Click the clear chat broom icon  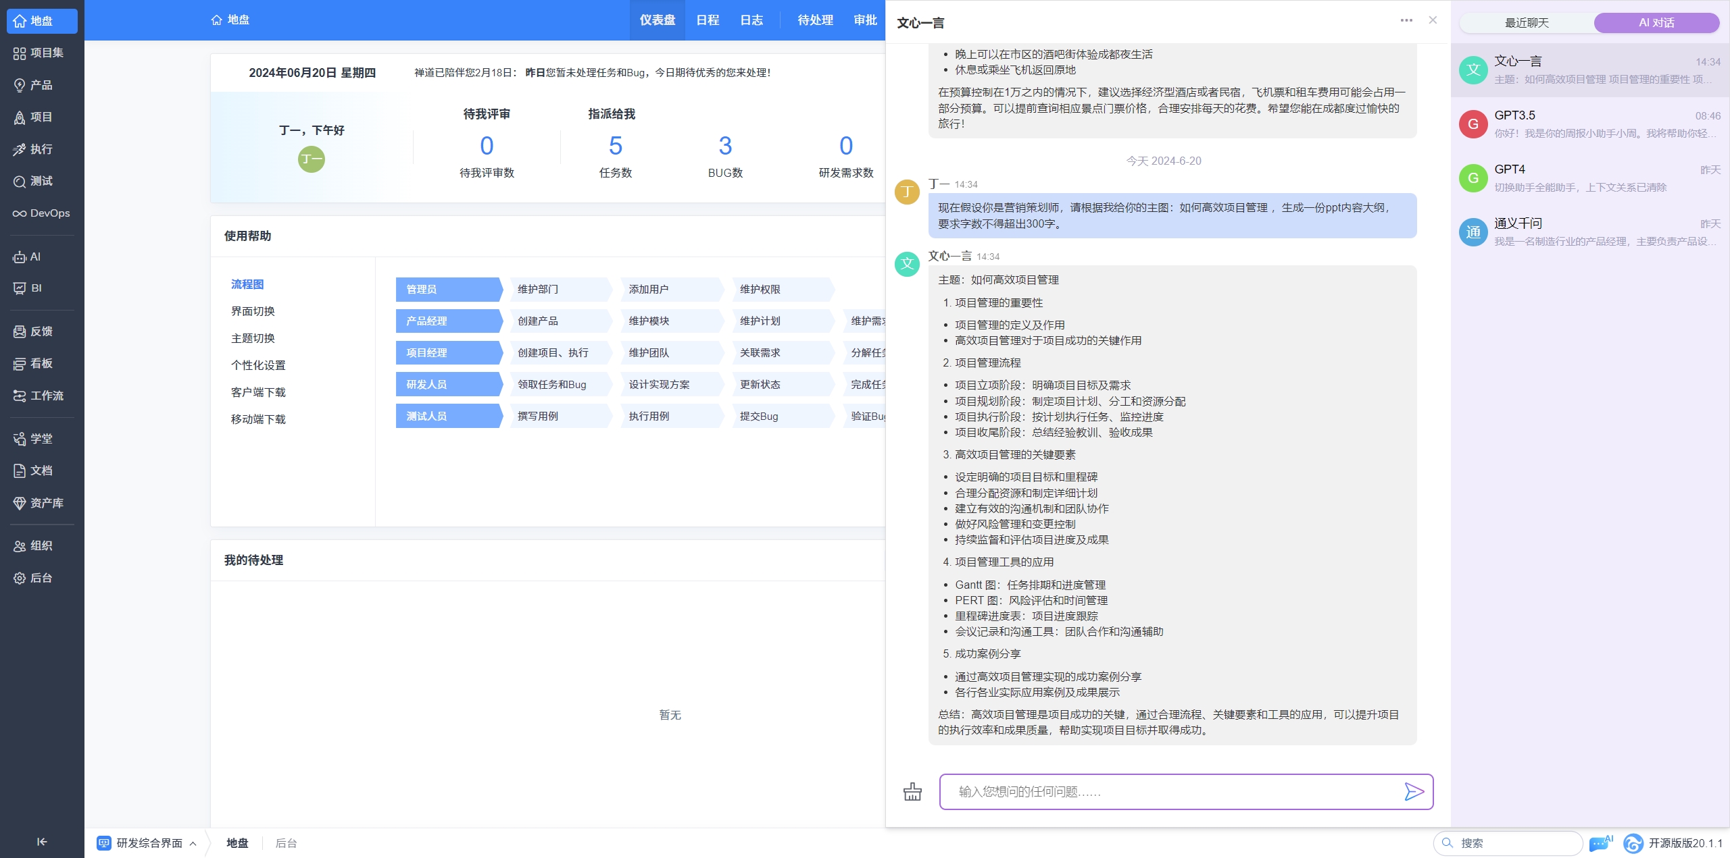[x=912, y=791]
